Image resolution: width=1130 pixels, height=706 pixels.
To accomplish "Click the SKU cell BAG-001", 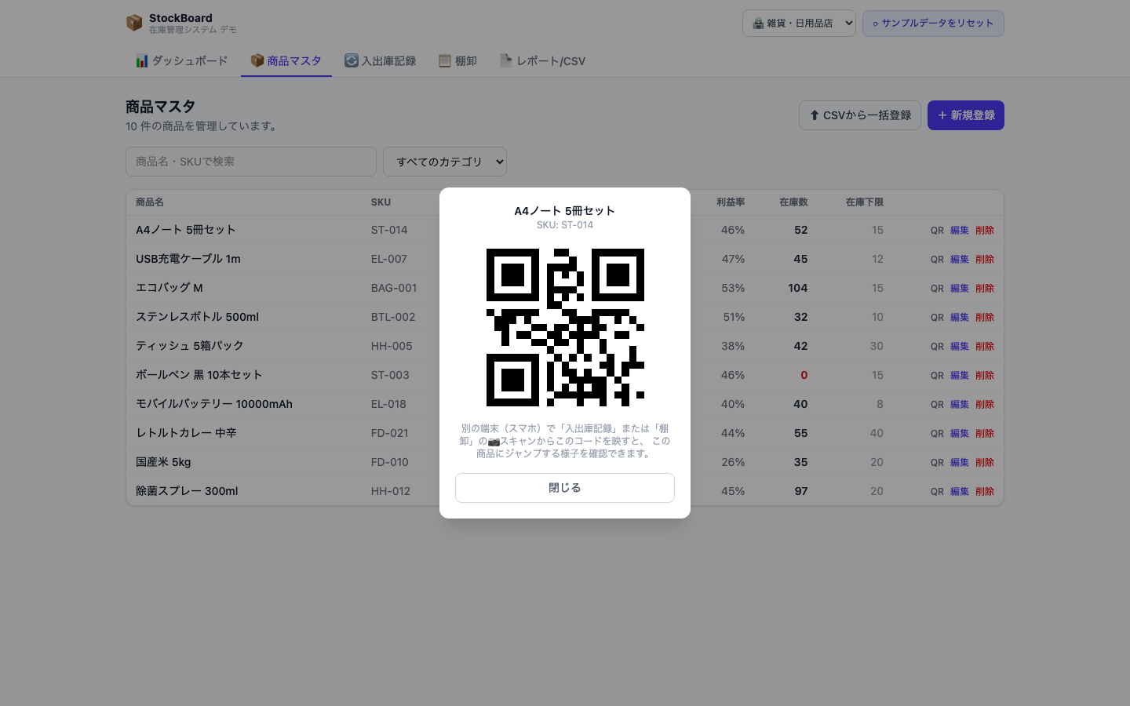I will 394,288.
